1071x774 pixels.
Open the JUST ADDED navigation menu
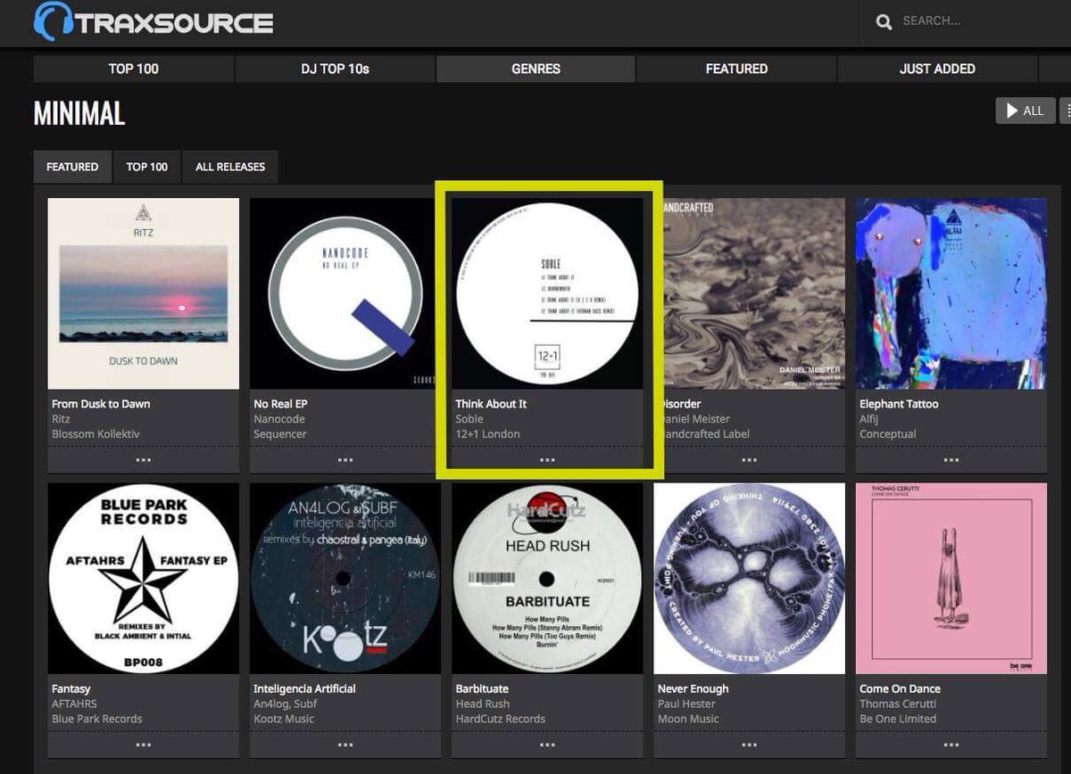click(937, 69)
